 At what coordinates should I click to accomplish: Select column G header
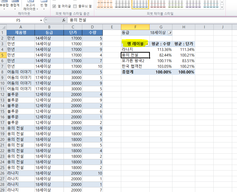pos(161,27)
